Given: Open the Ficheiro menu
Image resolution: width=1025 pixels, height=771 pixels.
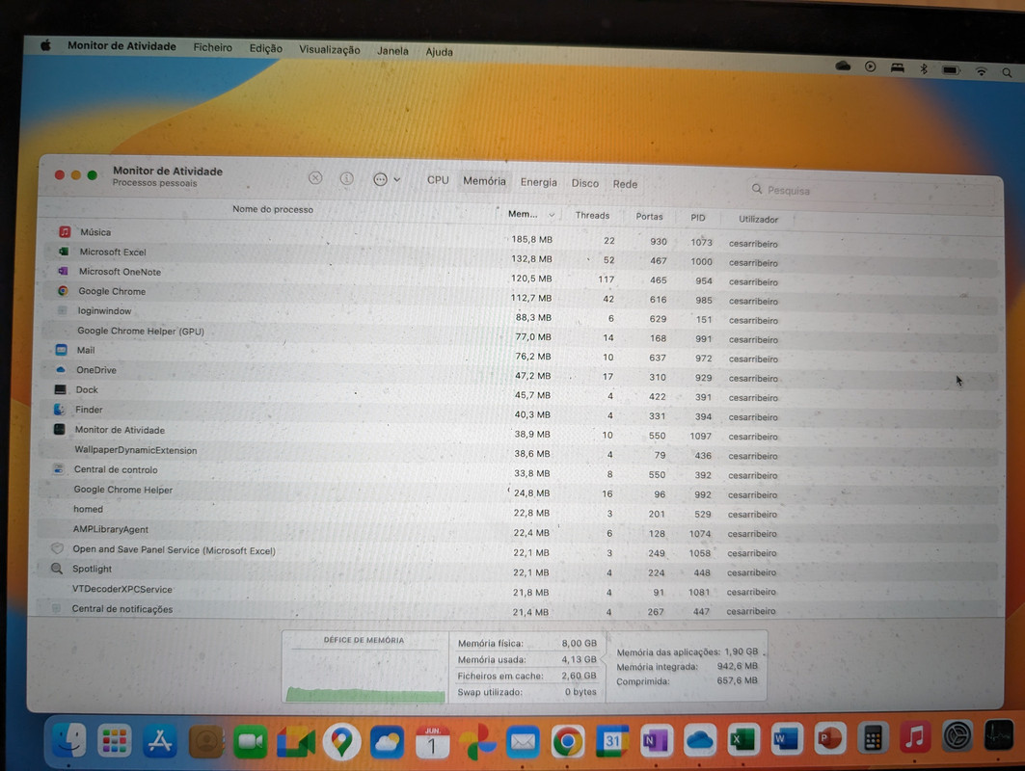Looking at the screenshot, I should coord(212,47).
